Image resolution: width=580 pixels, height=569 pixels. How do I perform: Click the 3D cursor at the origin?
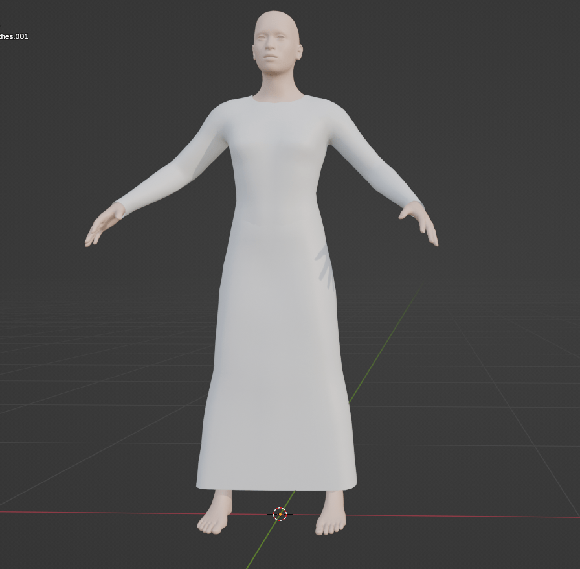[280, 514]
